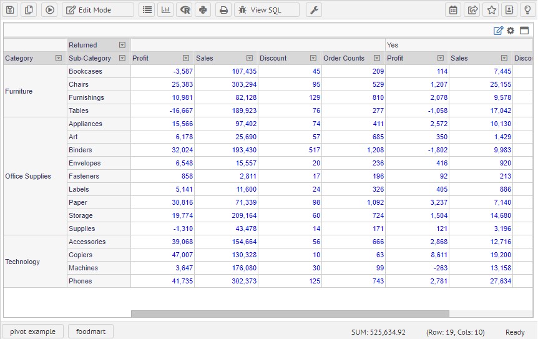The image size is (538, 339).
Task: Add to favorites with the star icon
Action: point(492,10)
